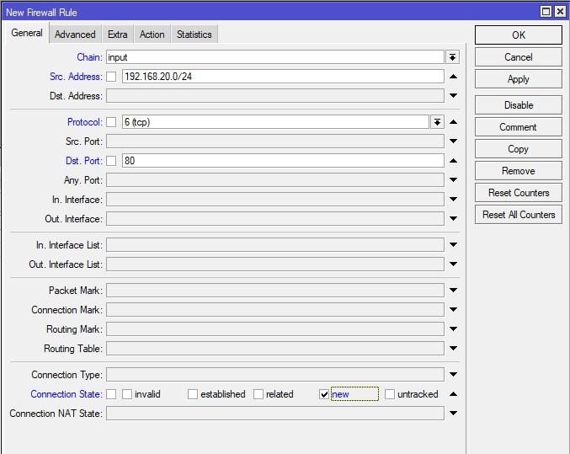Image resolution: width=570 pixels, height=454 pixels.
Task: Click Reset Counters button
Action: 519,192
